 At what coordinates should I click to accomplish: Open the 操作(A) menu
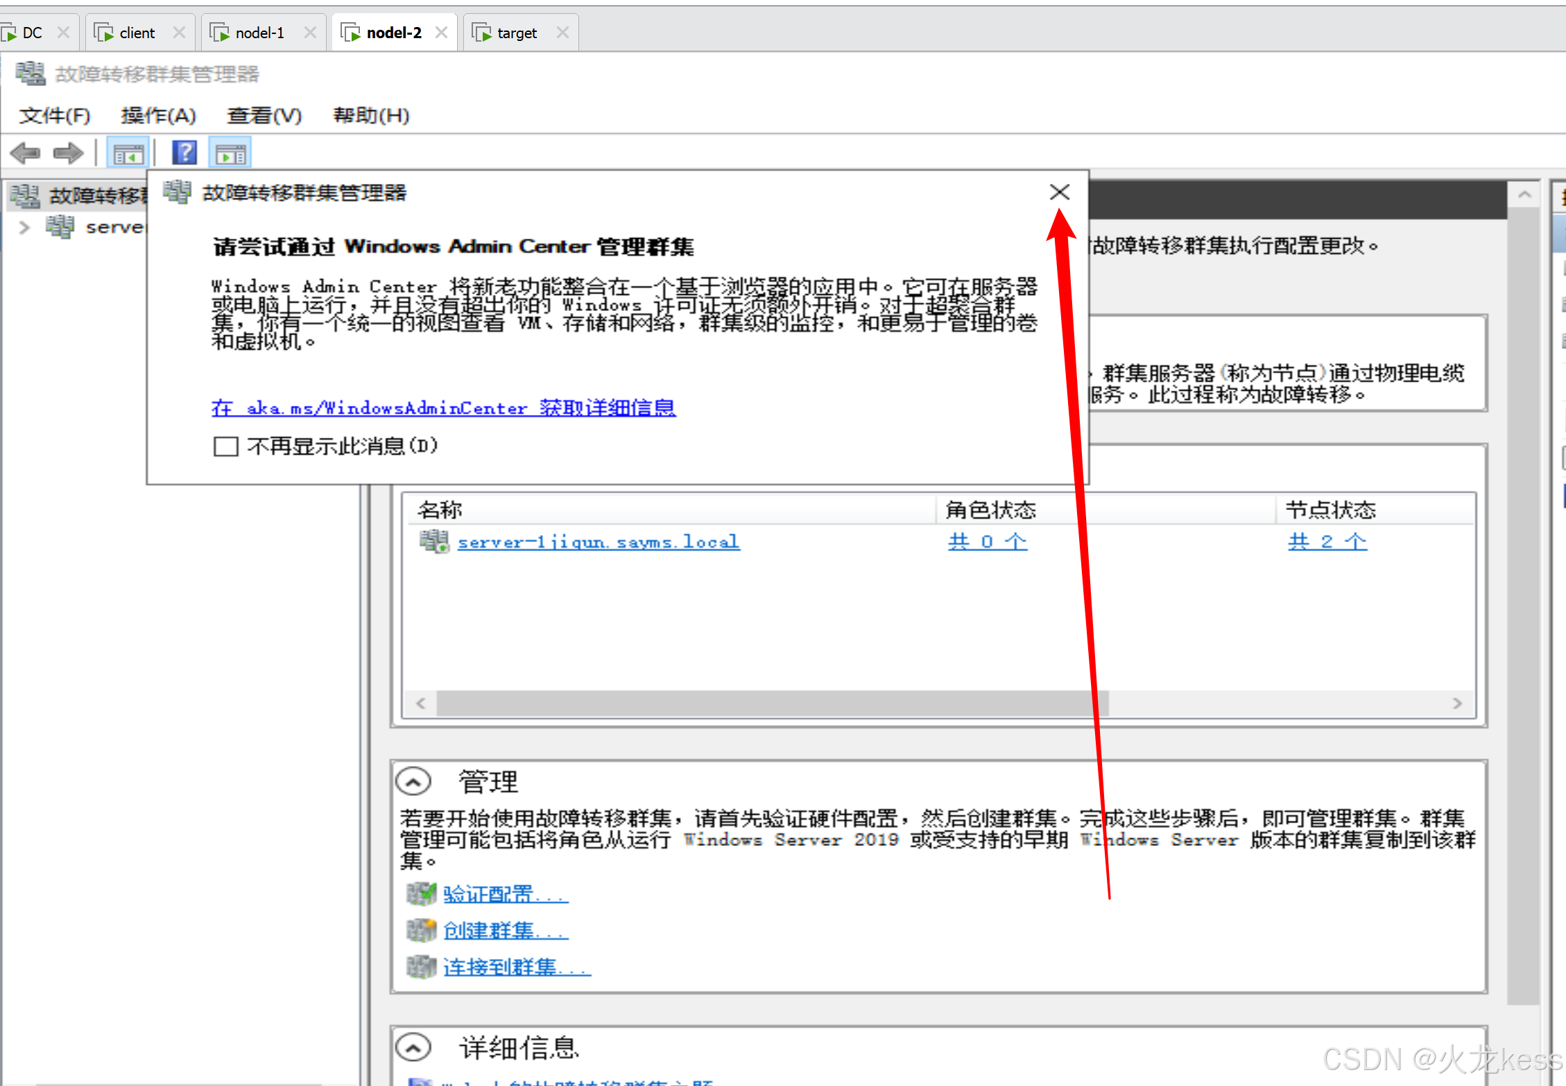point(158,115)
